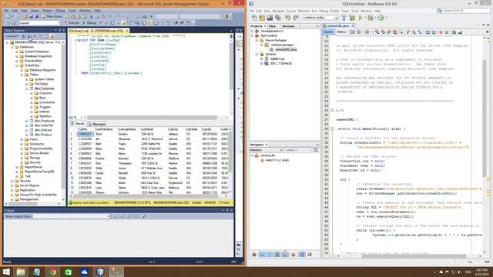Click the red stop macro recording icon in NetBeans editor
The width and height of the screenshot is (493, 277).
click(x=441, y=32)
